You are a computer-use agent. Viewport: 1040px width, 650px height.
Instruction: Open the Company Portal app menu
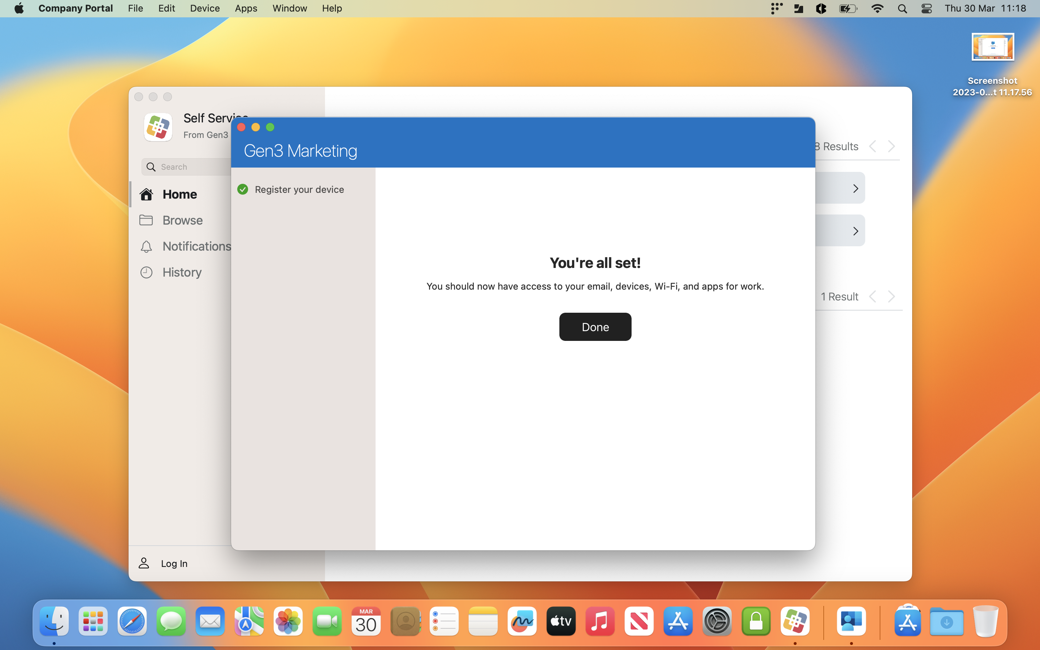click(x=75, y=8)
